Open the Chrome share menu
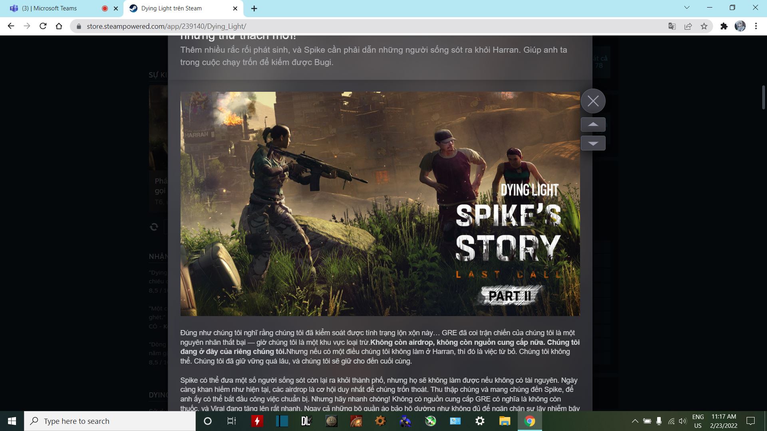 [688, 26]
